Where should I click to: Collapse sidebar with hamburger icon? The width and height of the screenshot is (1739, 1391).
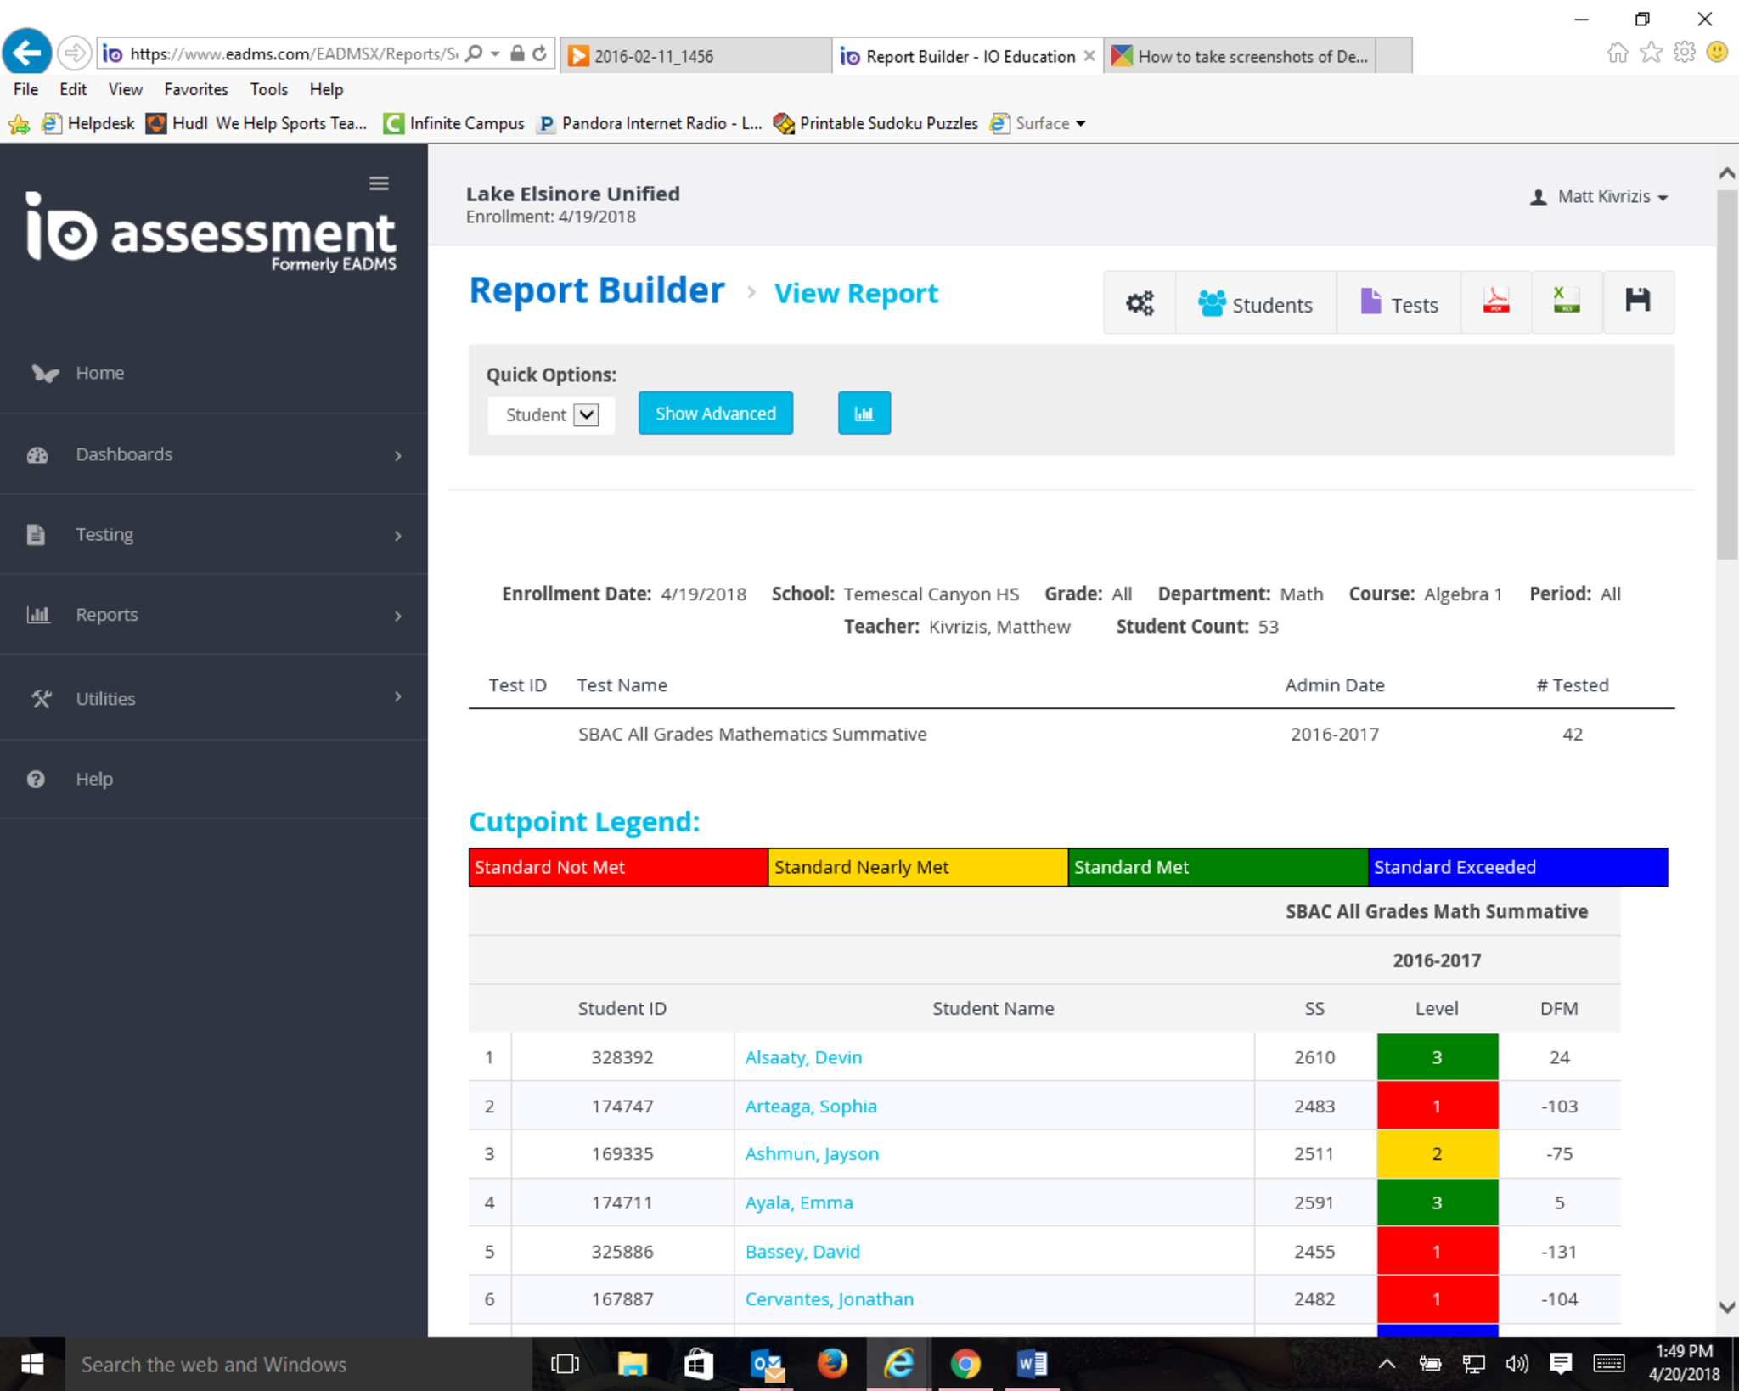(379, 183)
